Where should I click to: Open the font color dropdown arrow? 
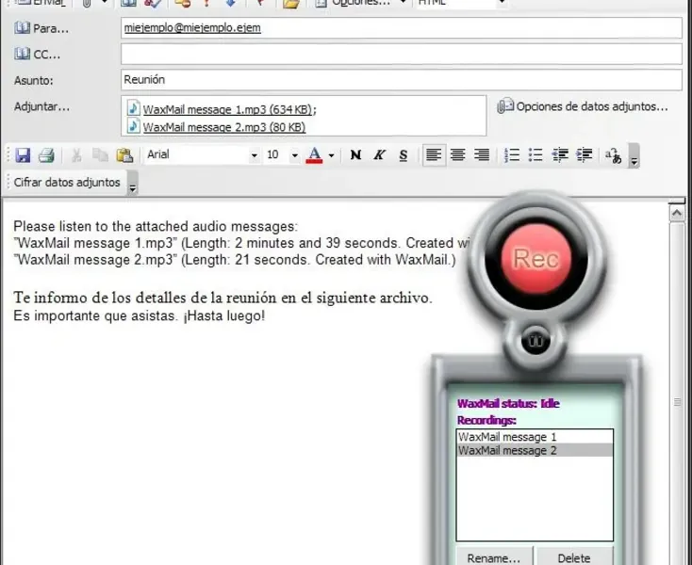click(x=332, y=155)
